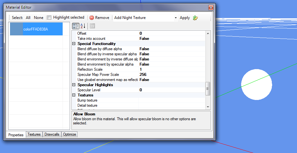Select None of the materials
297x153 pixels.
39,18
